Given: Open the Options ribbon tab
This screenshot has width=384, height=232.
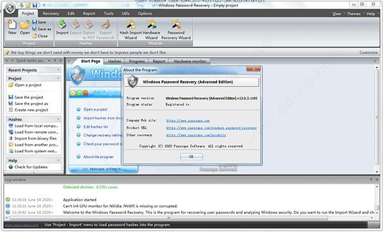Looking at the screenshot, I should [145, 13].
